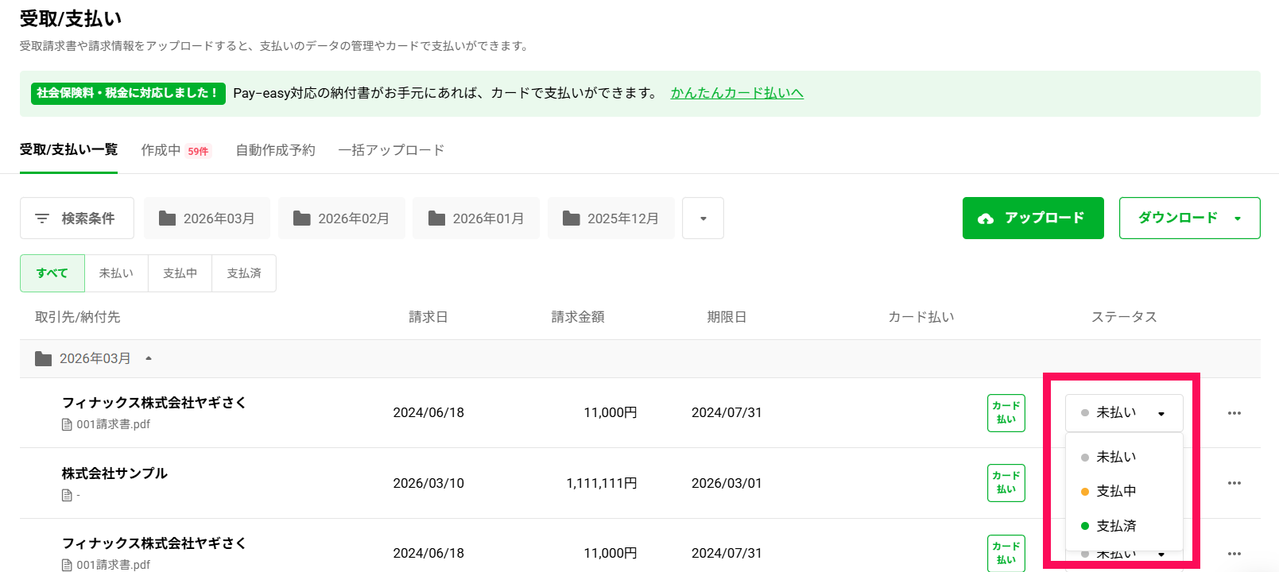
Task: Click the 取引先/納付先 column header
Action: tap(78, 317)
